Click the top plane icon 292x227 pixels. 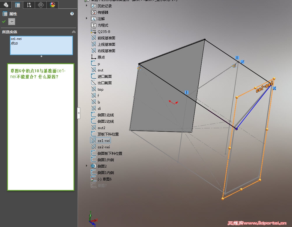[x=93, y=89]
